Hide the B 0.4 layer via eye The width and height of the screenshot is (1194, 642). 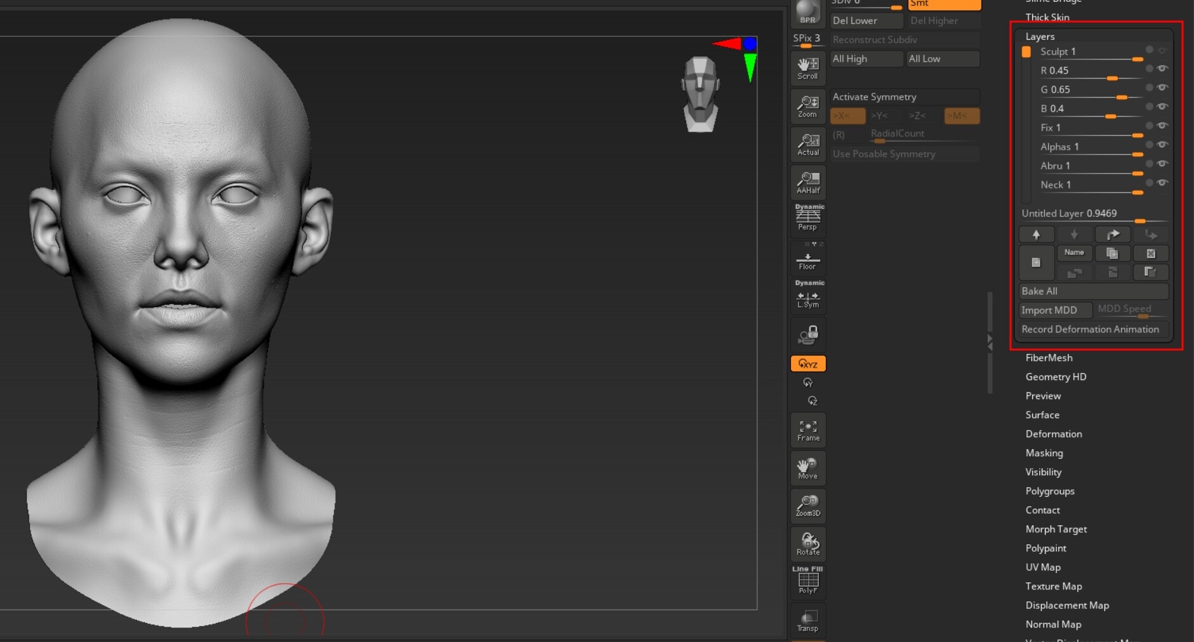(x=1162, y=107)
